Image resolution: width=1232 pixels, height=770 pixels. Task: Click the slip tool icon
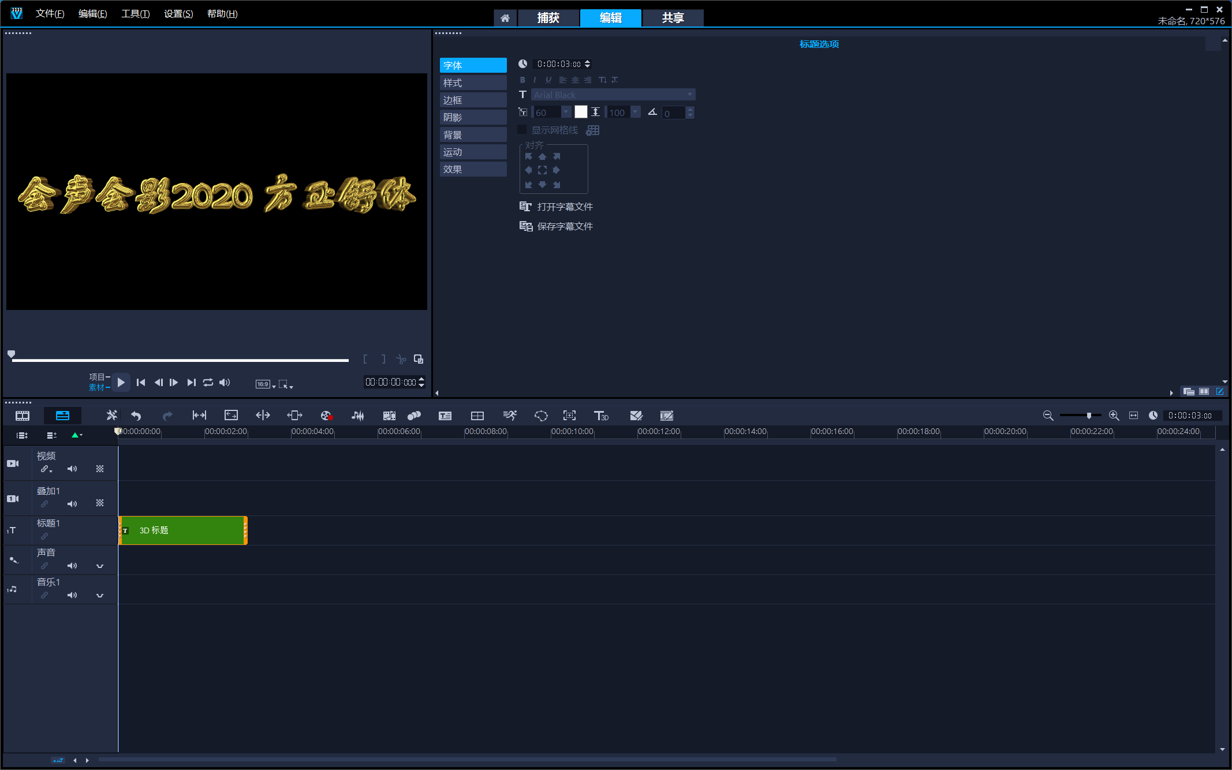200,415
